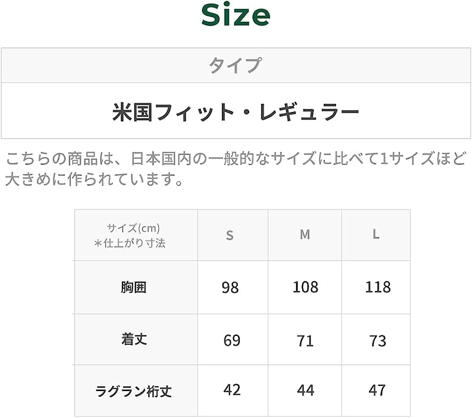
Task: Click the green Size heading
Action: (x=236, y=15)
